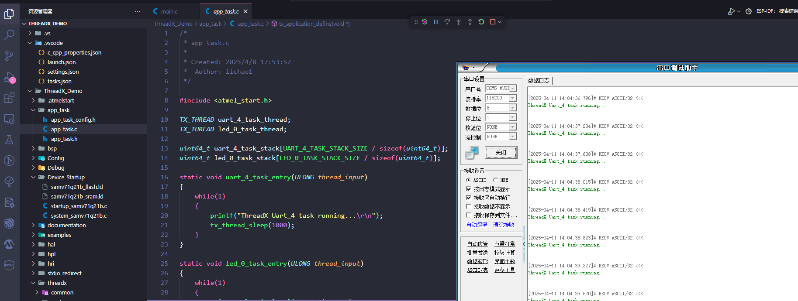Open the run icon dropdown chevron at top right
This screenshot has width=798, height=301.
pos(739,11)
